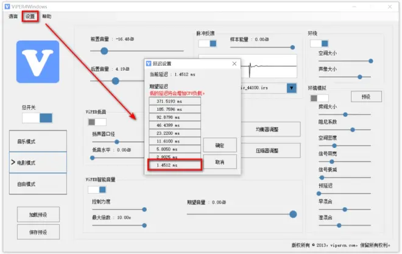Click the 湿混合 slider handle
The width and height of the screenshot is (402, 254).
pos(339,225)
